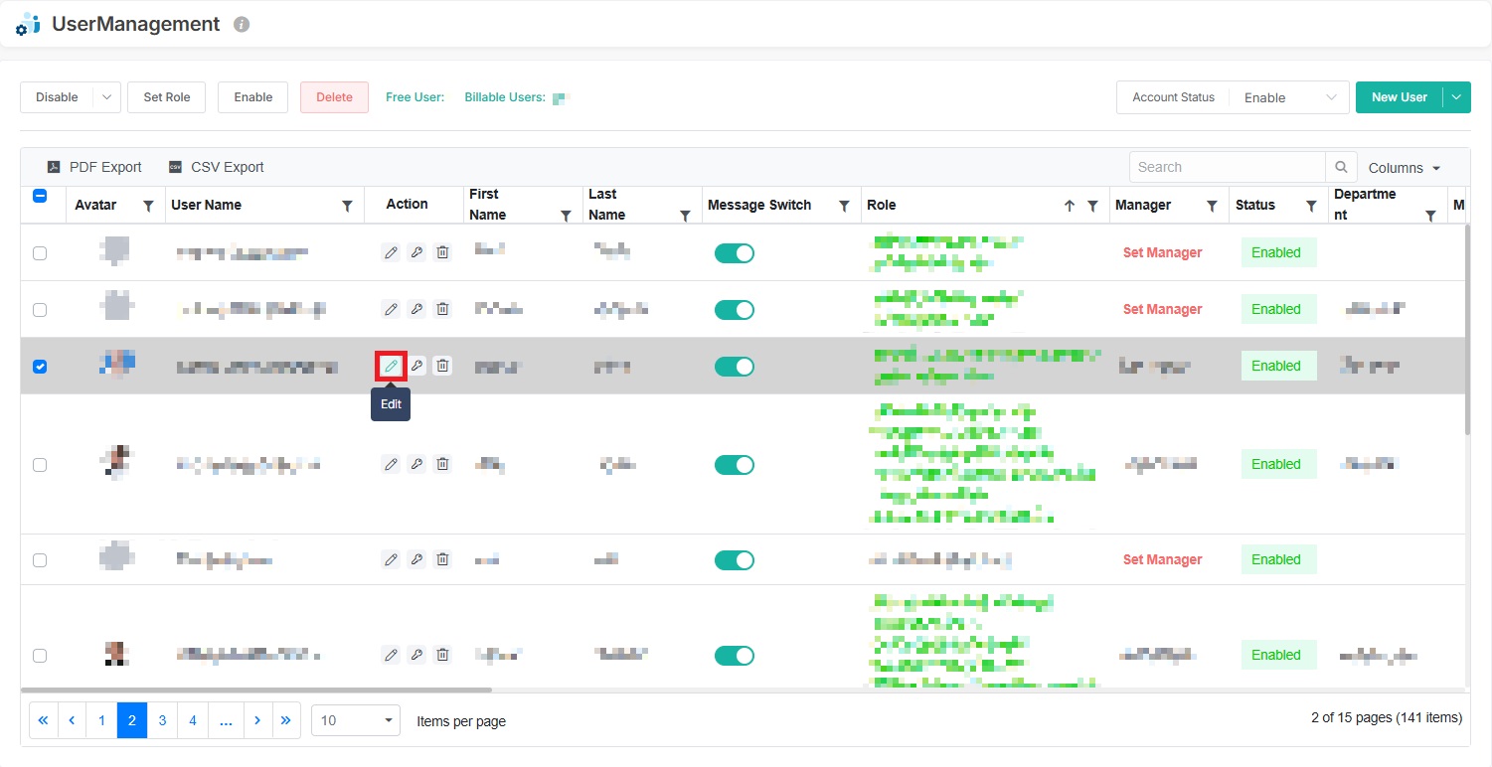
Task: Export table using PDF Export
Action: (94, 167)
